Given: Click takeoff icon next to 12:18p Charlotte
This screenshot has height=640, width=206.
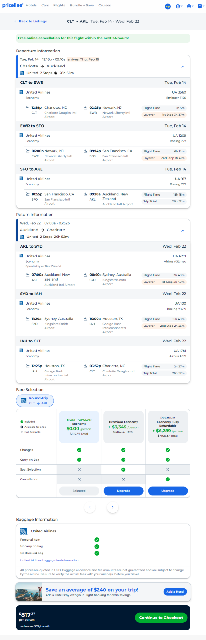Looking at the screenshot, I should click(27, 107).
